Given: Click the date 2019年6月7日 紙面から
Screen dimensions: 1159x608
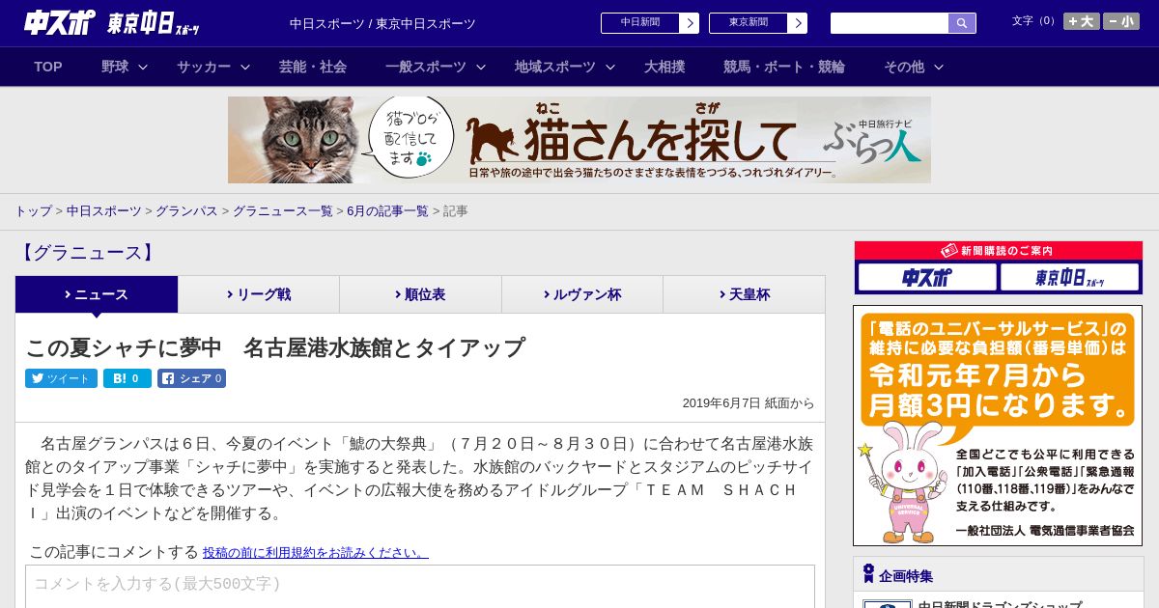Looking at the screenshot, I should point(749,403).
